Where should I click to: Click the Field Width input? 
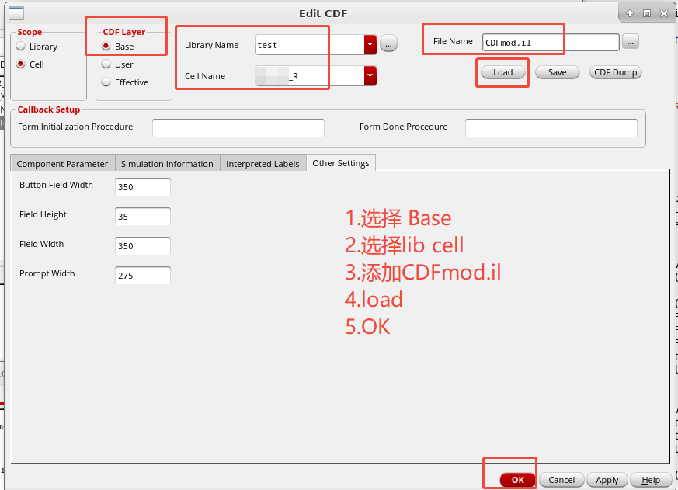pos(143,245)
